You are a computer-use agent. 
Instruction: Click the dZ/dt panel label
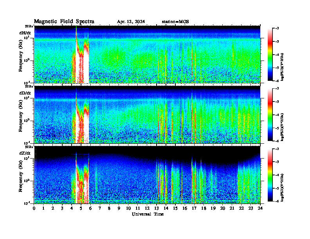pyautogui.click(x=25, y=153)
